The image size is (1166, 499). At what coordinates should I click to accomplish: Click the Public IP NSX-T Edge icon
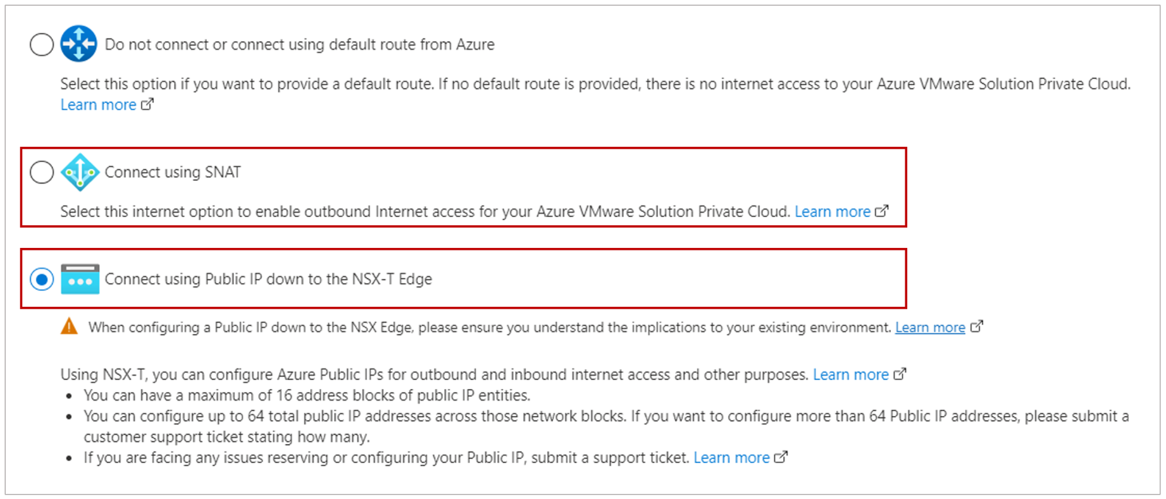(80, 279)
